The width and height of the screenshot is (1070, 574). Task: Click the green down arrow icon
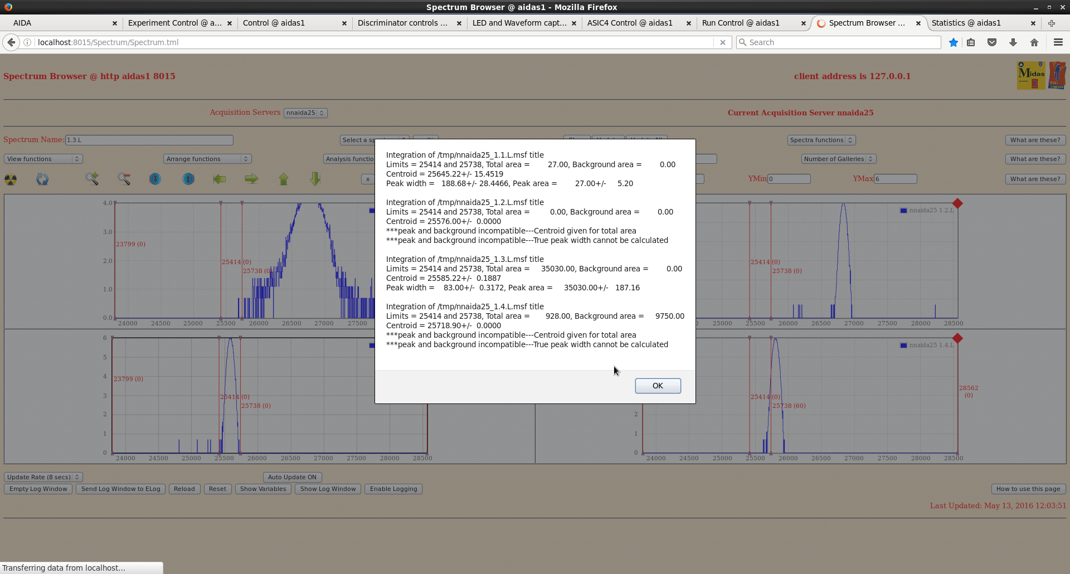click(x=315, y=179)
